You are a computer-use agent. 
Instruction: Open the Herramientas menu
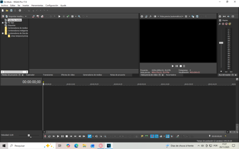pyautogui.click(x=37, y=6)
